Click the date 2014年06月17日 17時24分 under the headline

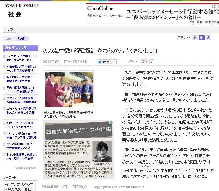[x=65, y=62]
